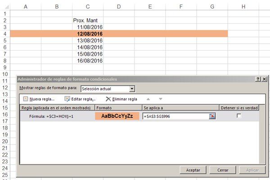This screenshot has height=180, width=270.
Task: Toggle Detener si es verdad checkbox
Action: pos(239,116)
